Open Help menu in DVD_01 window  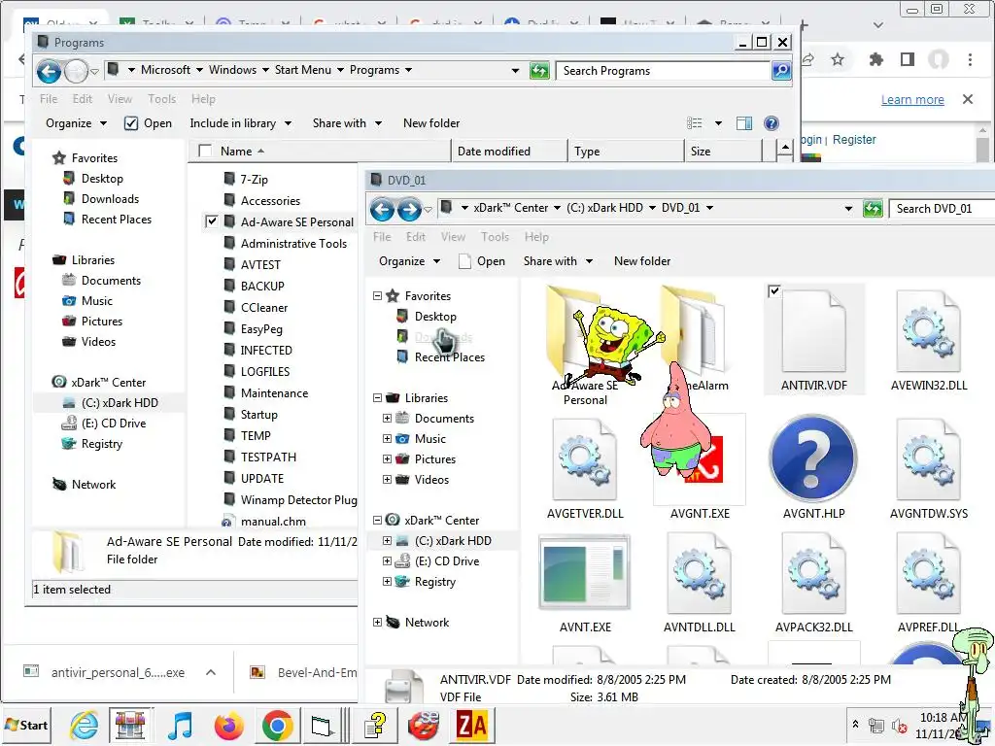click(536, 237)
